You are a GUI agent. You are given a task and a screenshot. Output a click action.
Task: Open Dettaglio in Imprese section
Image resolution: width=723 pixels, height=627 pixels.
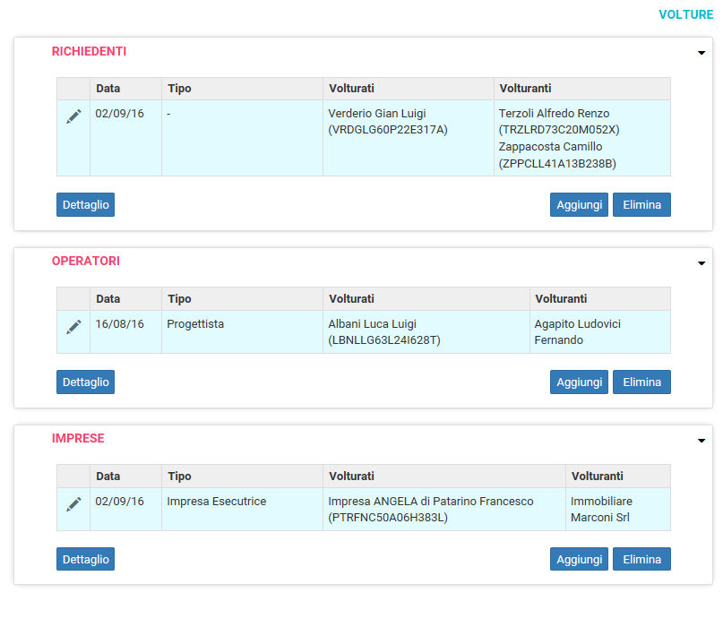pyautogui.click(x=86, y=559)
